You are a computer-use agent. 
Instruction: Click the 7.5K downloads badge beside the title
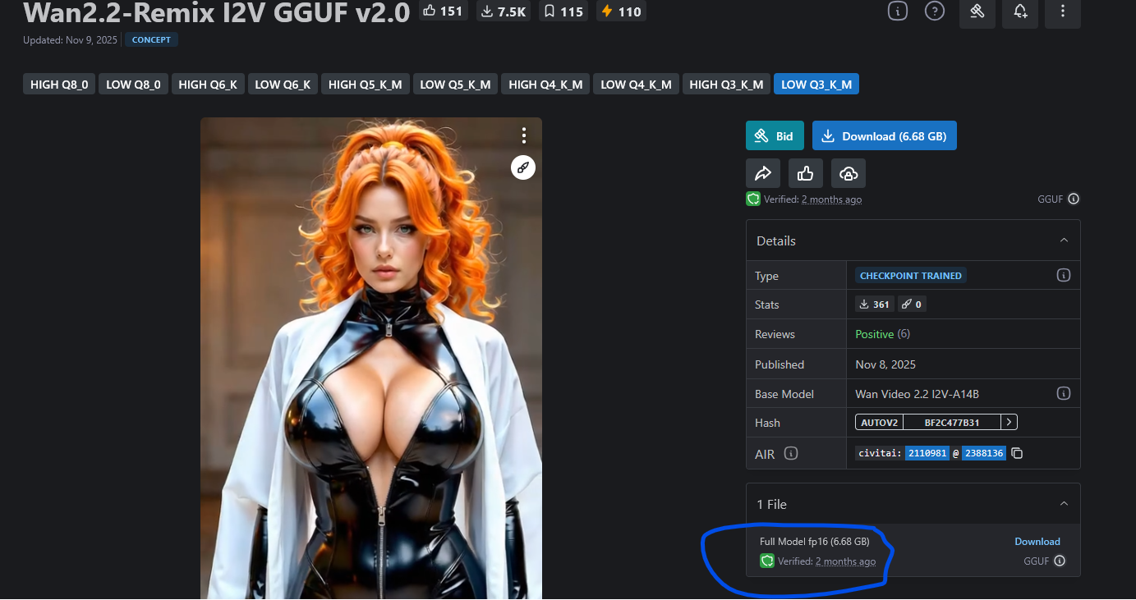point(503,11)
